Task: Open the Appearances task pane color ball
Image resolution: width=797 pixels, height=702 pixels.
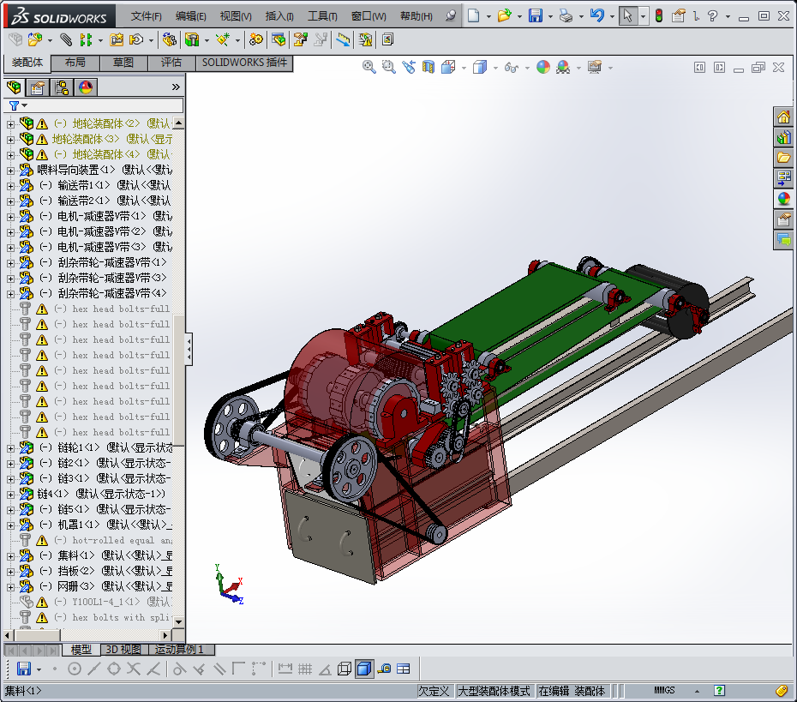Action: coord(783,198)
